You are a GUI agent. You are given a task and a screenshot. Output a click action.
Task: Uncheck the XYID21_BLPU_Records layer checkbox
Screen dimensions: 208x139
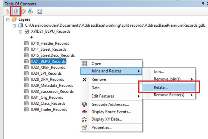(27, 31)
